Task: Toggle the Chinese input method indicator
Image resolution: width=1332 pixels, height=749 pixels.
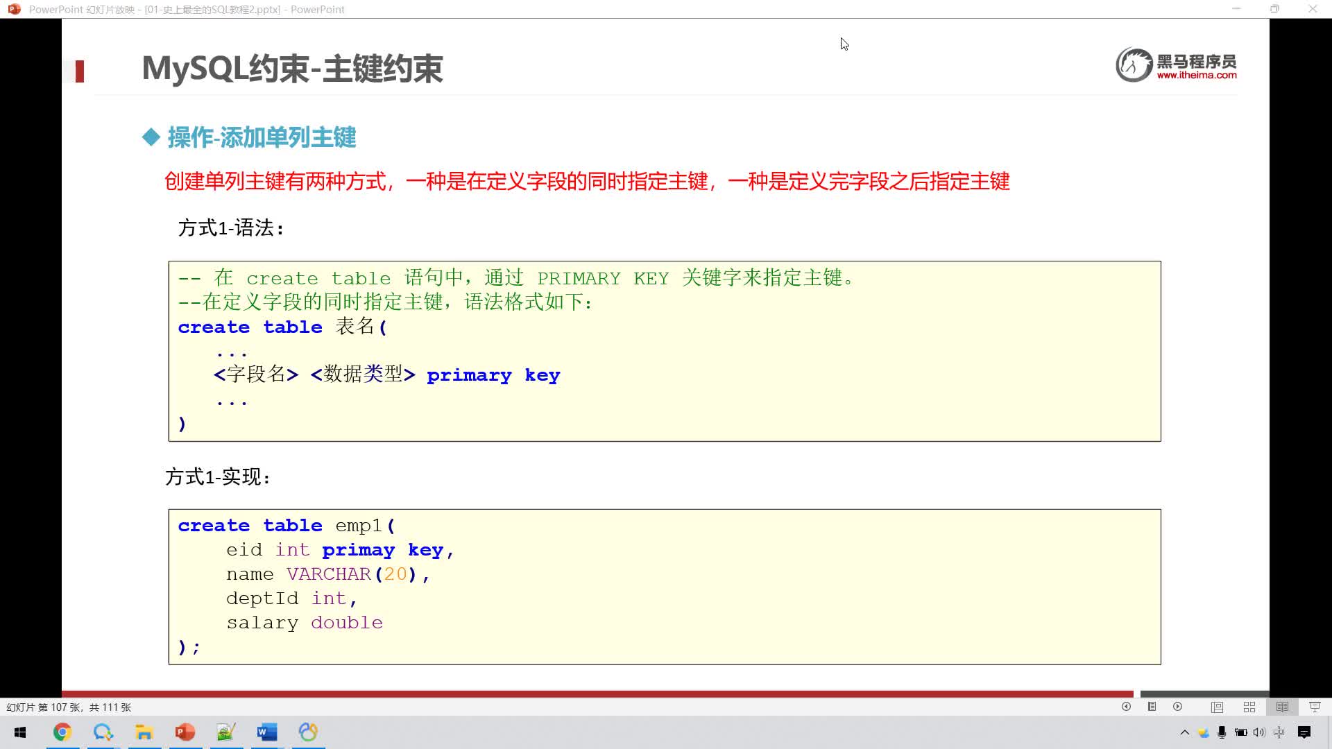Action: point(1279,732)
